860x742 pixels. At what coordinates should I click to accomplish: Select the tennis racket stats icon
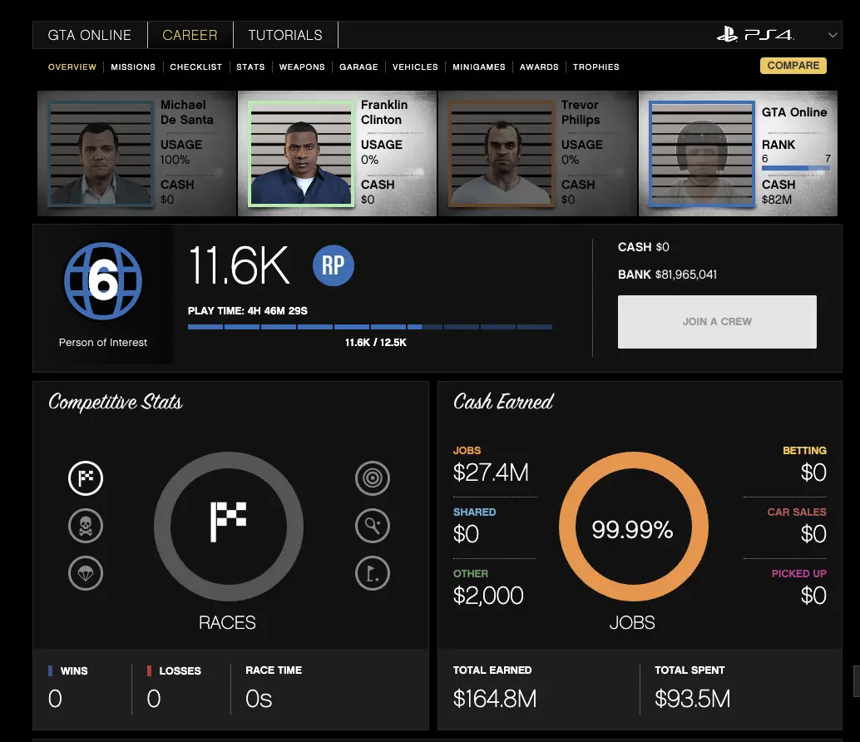click(372, 526)
